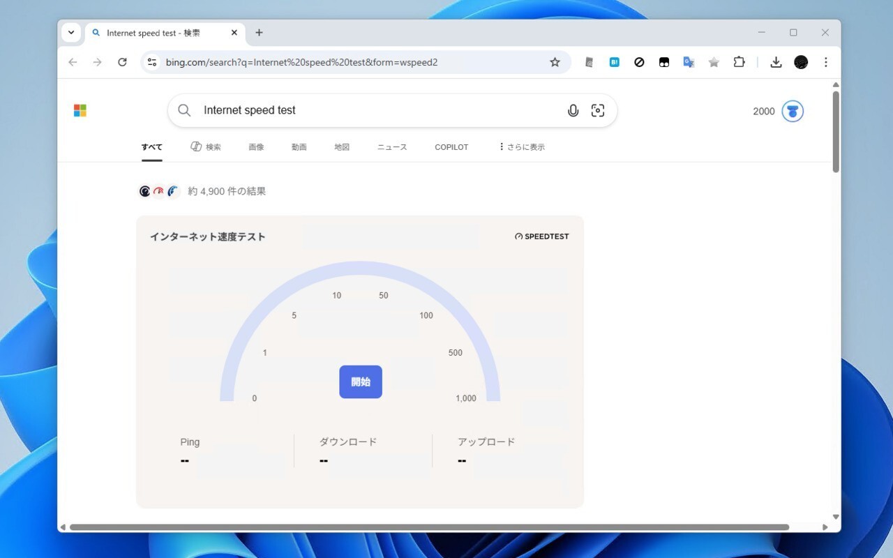Open the Chrome downloads icon
This screenshot has width=893, height=558.
(776, 62)
